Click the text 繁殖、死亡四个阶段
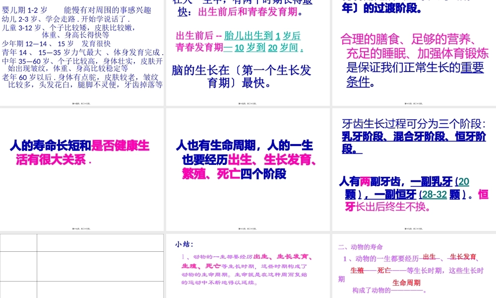Image resolution: width=496 pixels, height=298 pixels. pyautogui.click(x=234, y=173)
